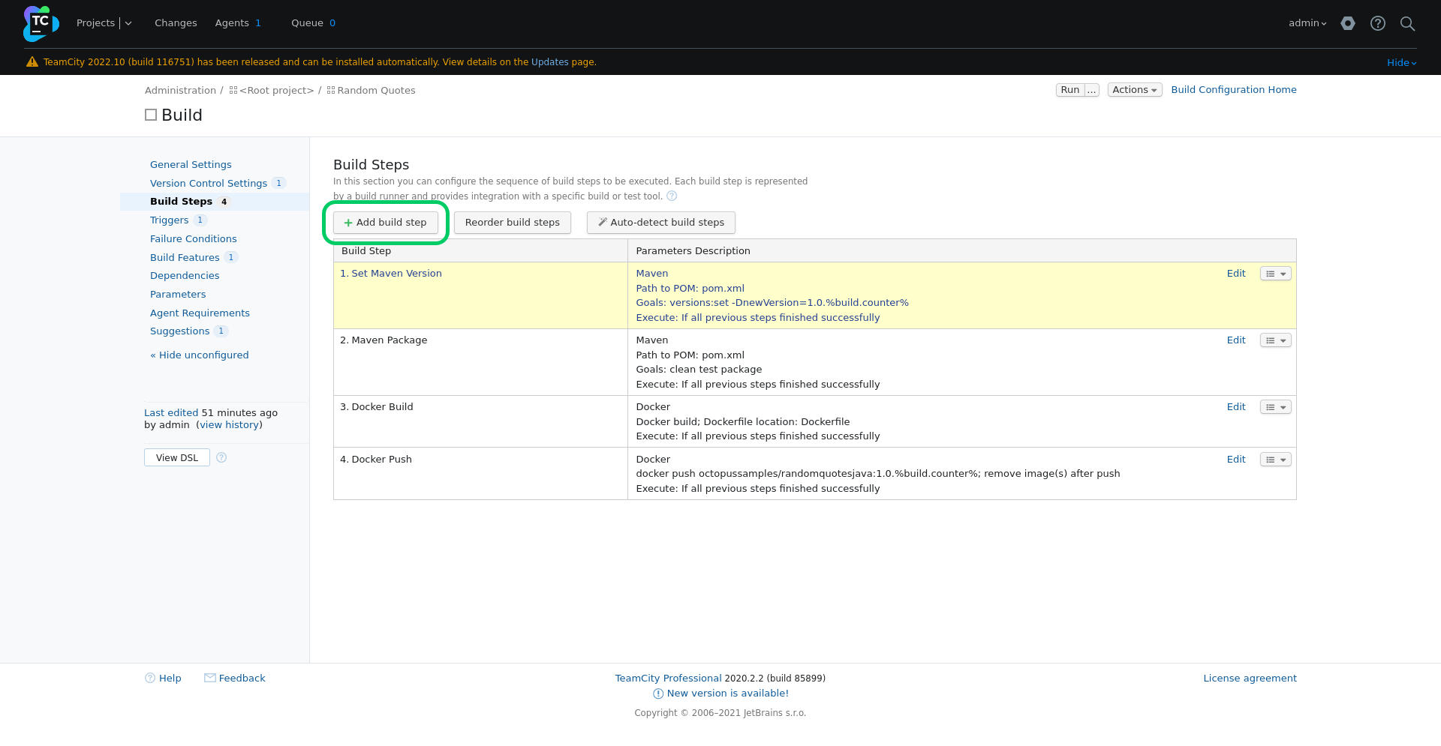Image resolution: width=1441 pixels, height=746 pixels.
Task: Click the TeamCity logo in the header
Action: 41,23
